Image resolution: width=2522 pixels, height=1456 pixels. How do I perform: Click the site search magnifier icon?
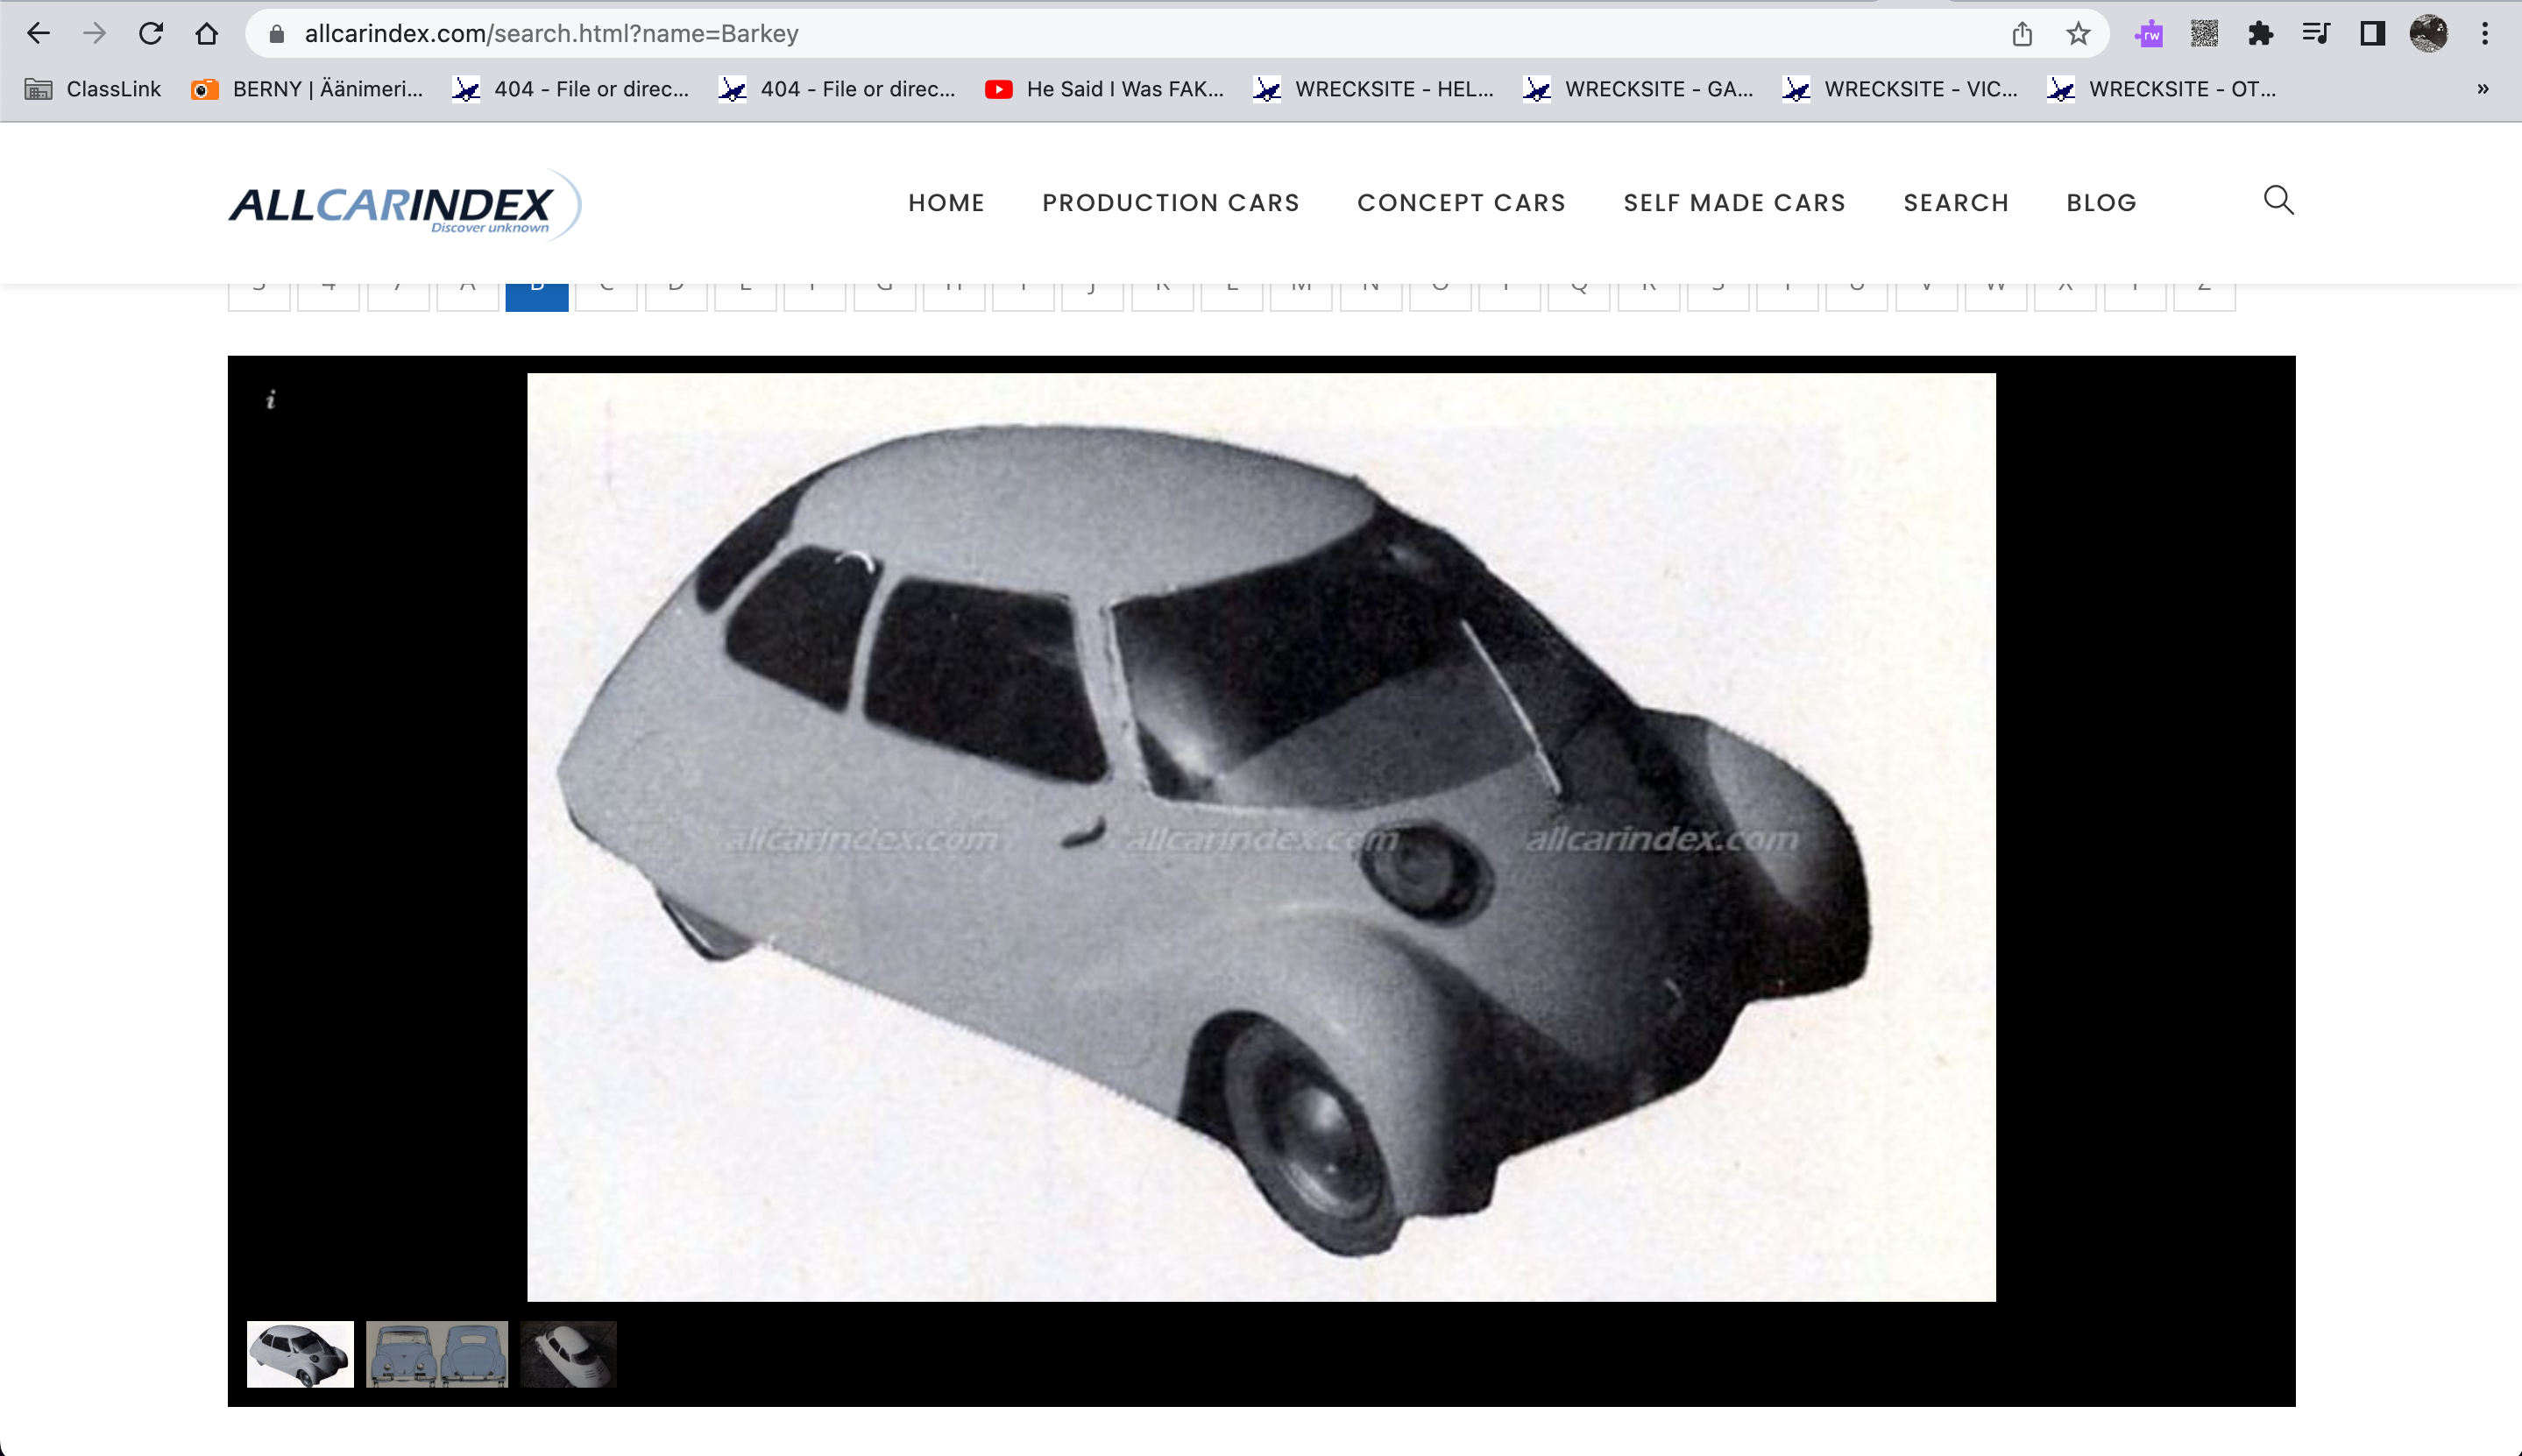coord(2278,200)
